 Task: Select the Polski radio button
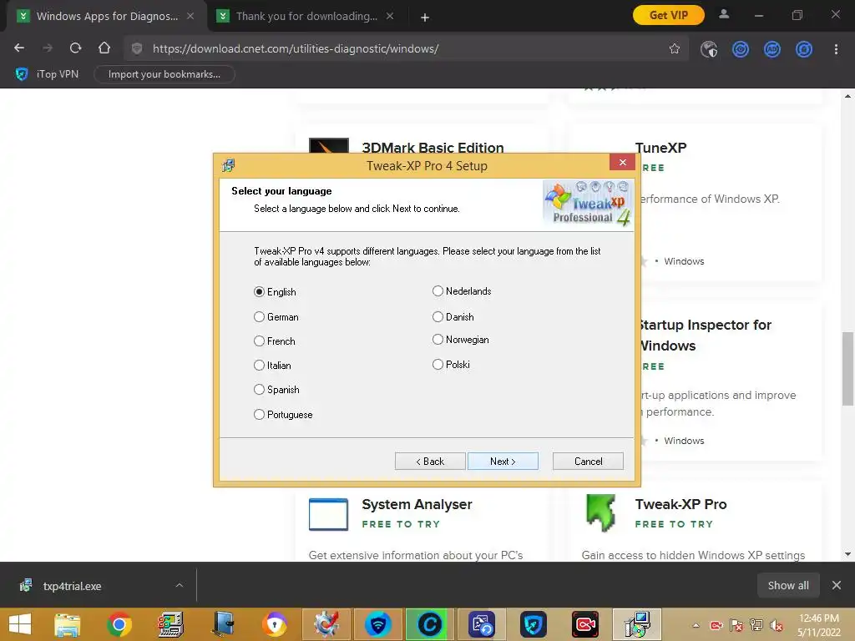point(438,364)
